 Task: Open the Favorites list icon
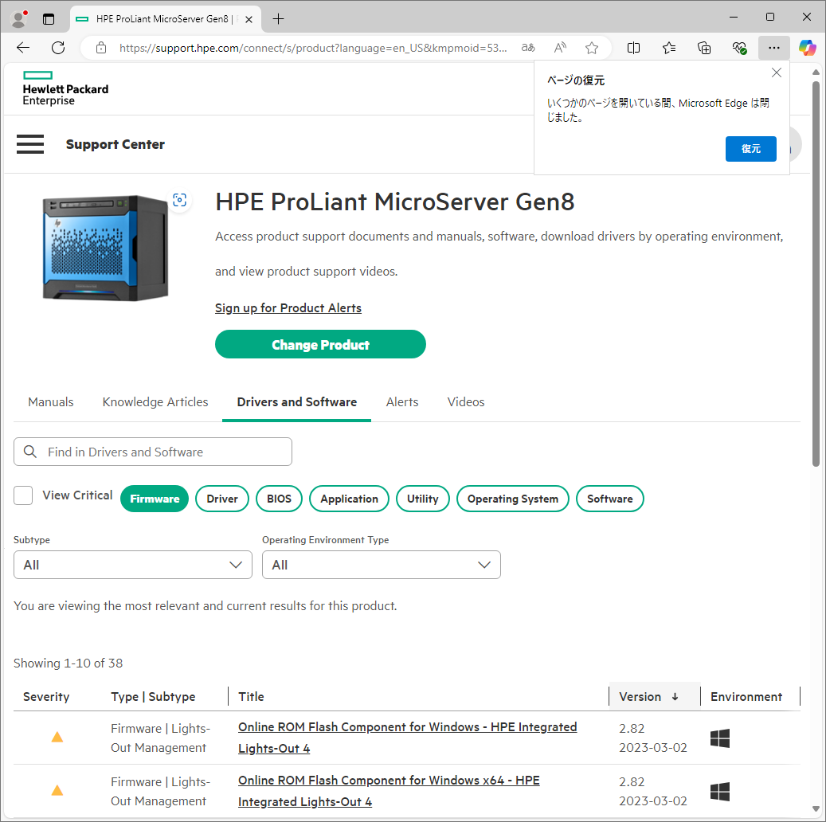[x=669, y=48]
